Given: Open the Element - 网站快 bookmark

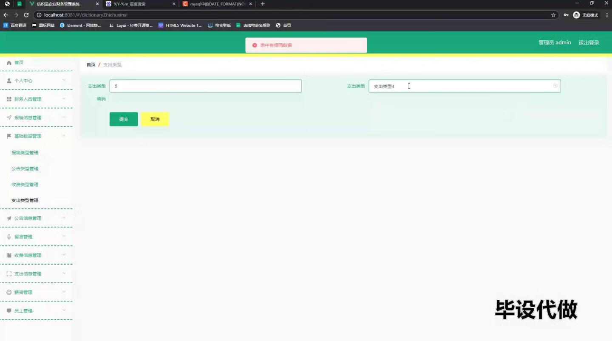Looking at the screenshot, I should point(81,25).
